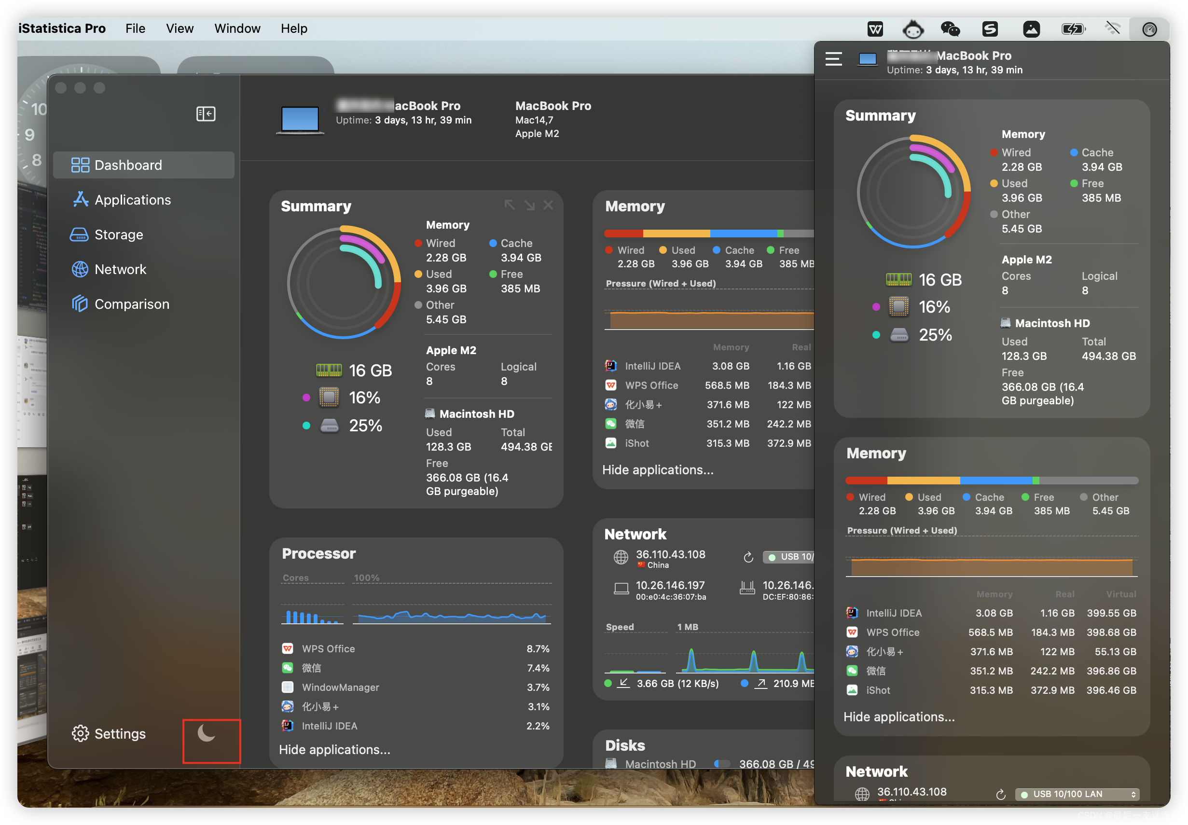
Task: Collapse the sidebar with panel toggle icon
Action: [x=206, y=114]
